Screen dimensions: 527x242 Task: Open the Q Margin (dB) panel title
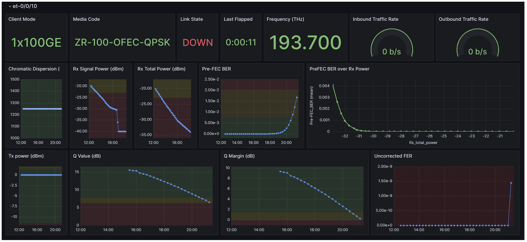pyautogui.click(x=239, y=156)
